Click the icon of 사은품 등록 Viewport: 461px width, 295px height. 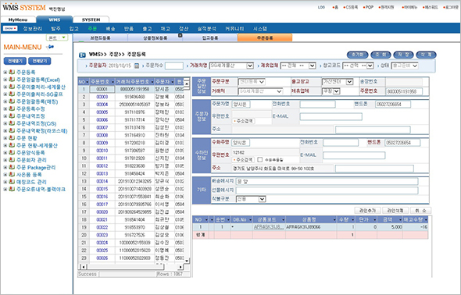(12, 174)
